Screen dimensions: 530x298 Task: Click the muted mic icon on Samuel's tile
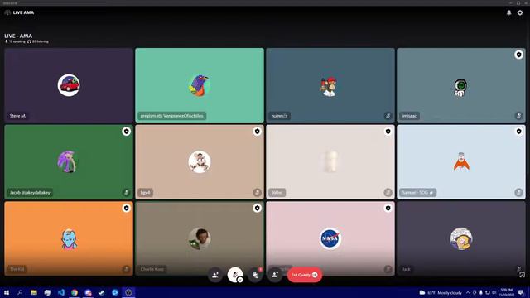[518, 193]
